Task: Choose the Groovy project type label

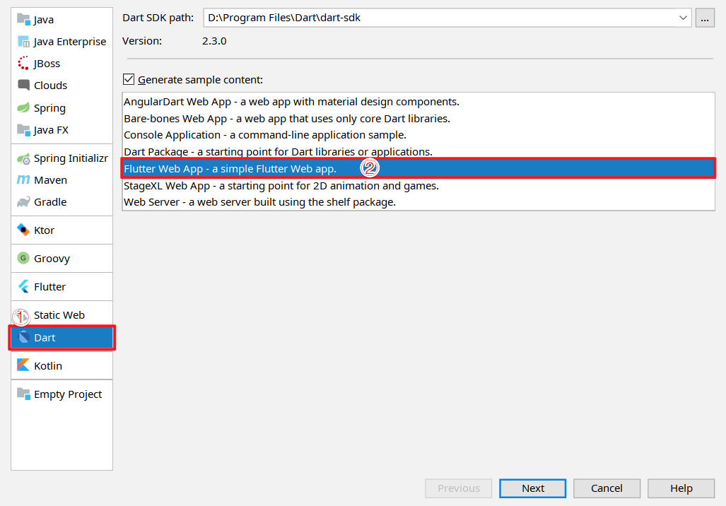Action: point(52,259)
